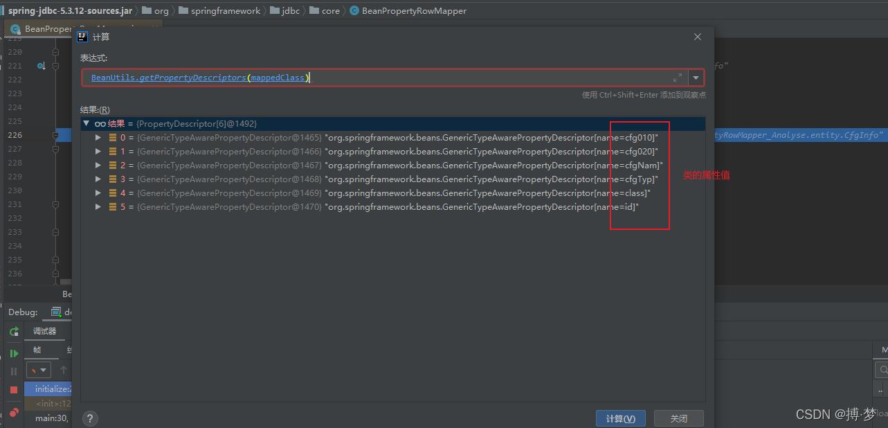This screenshot has height=428, width=888.
Task: Click spring-jdbc-5.3.12-sources.jar breadcrumb
Action: pyautogui.click(x=70, y=11)
